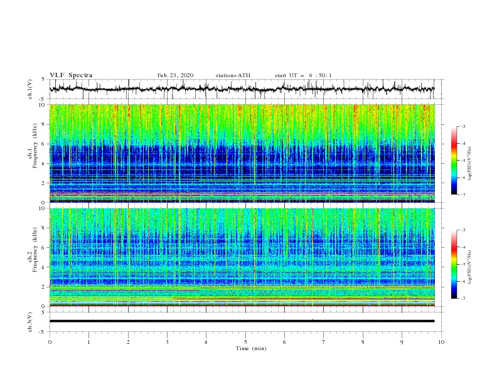Screen dimensions: 497x384
Task: Click the 'Time (min)' axis label
Action: pyautogui.click(x=251, y=348)
